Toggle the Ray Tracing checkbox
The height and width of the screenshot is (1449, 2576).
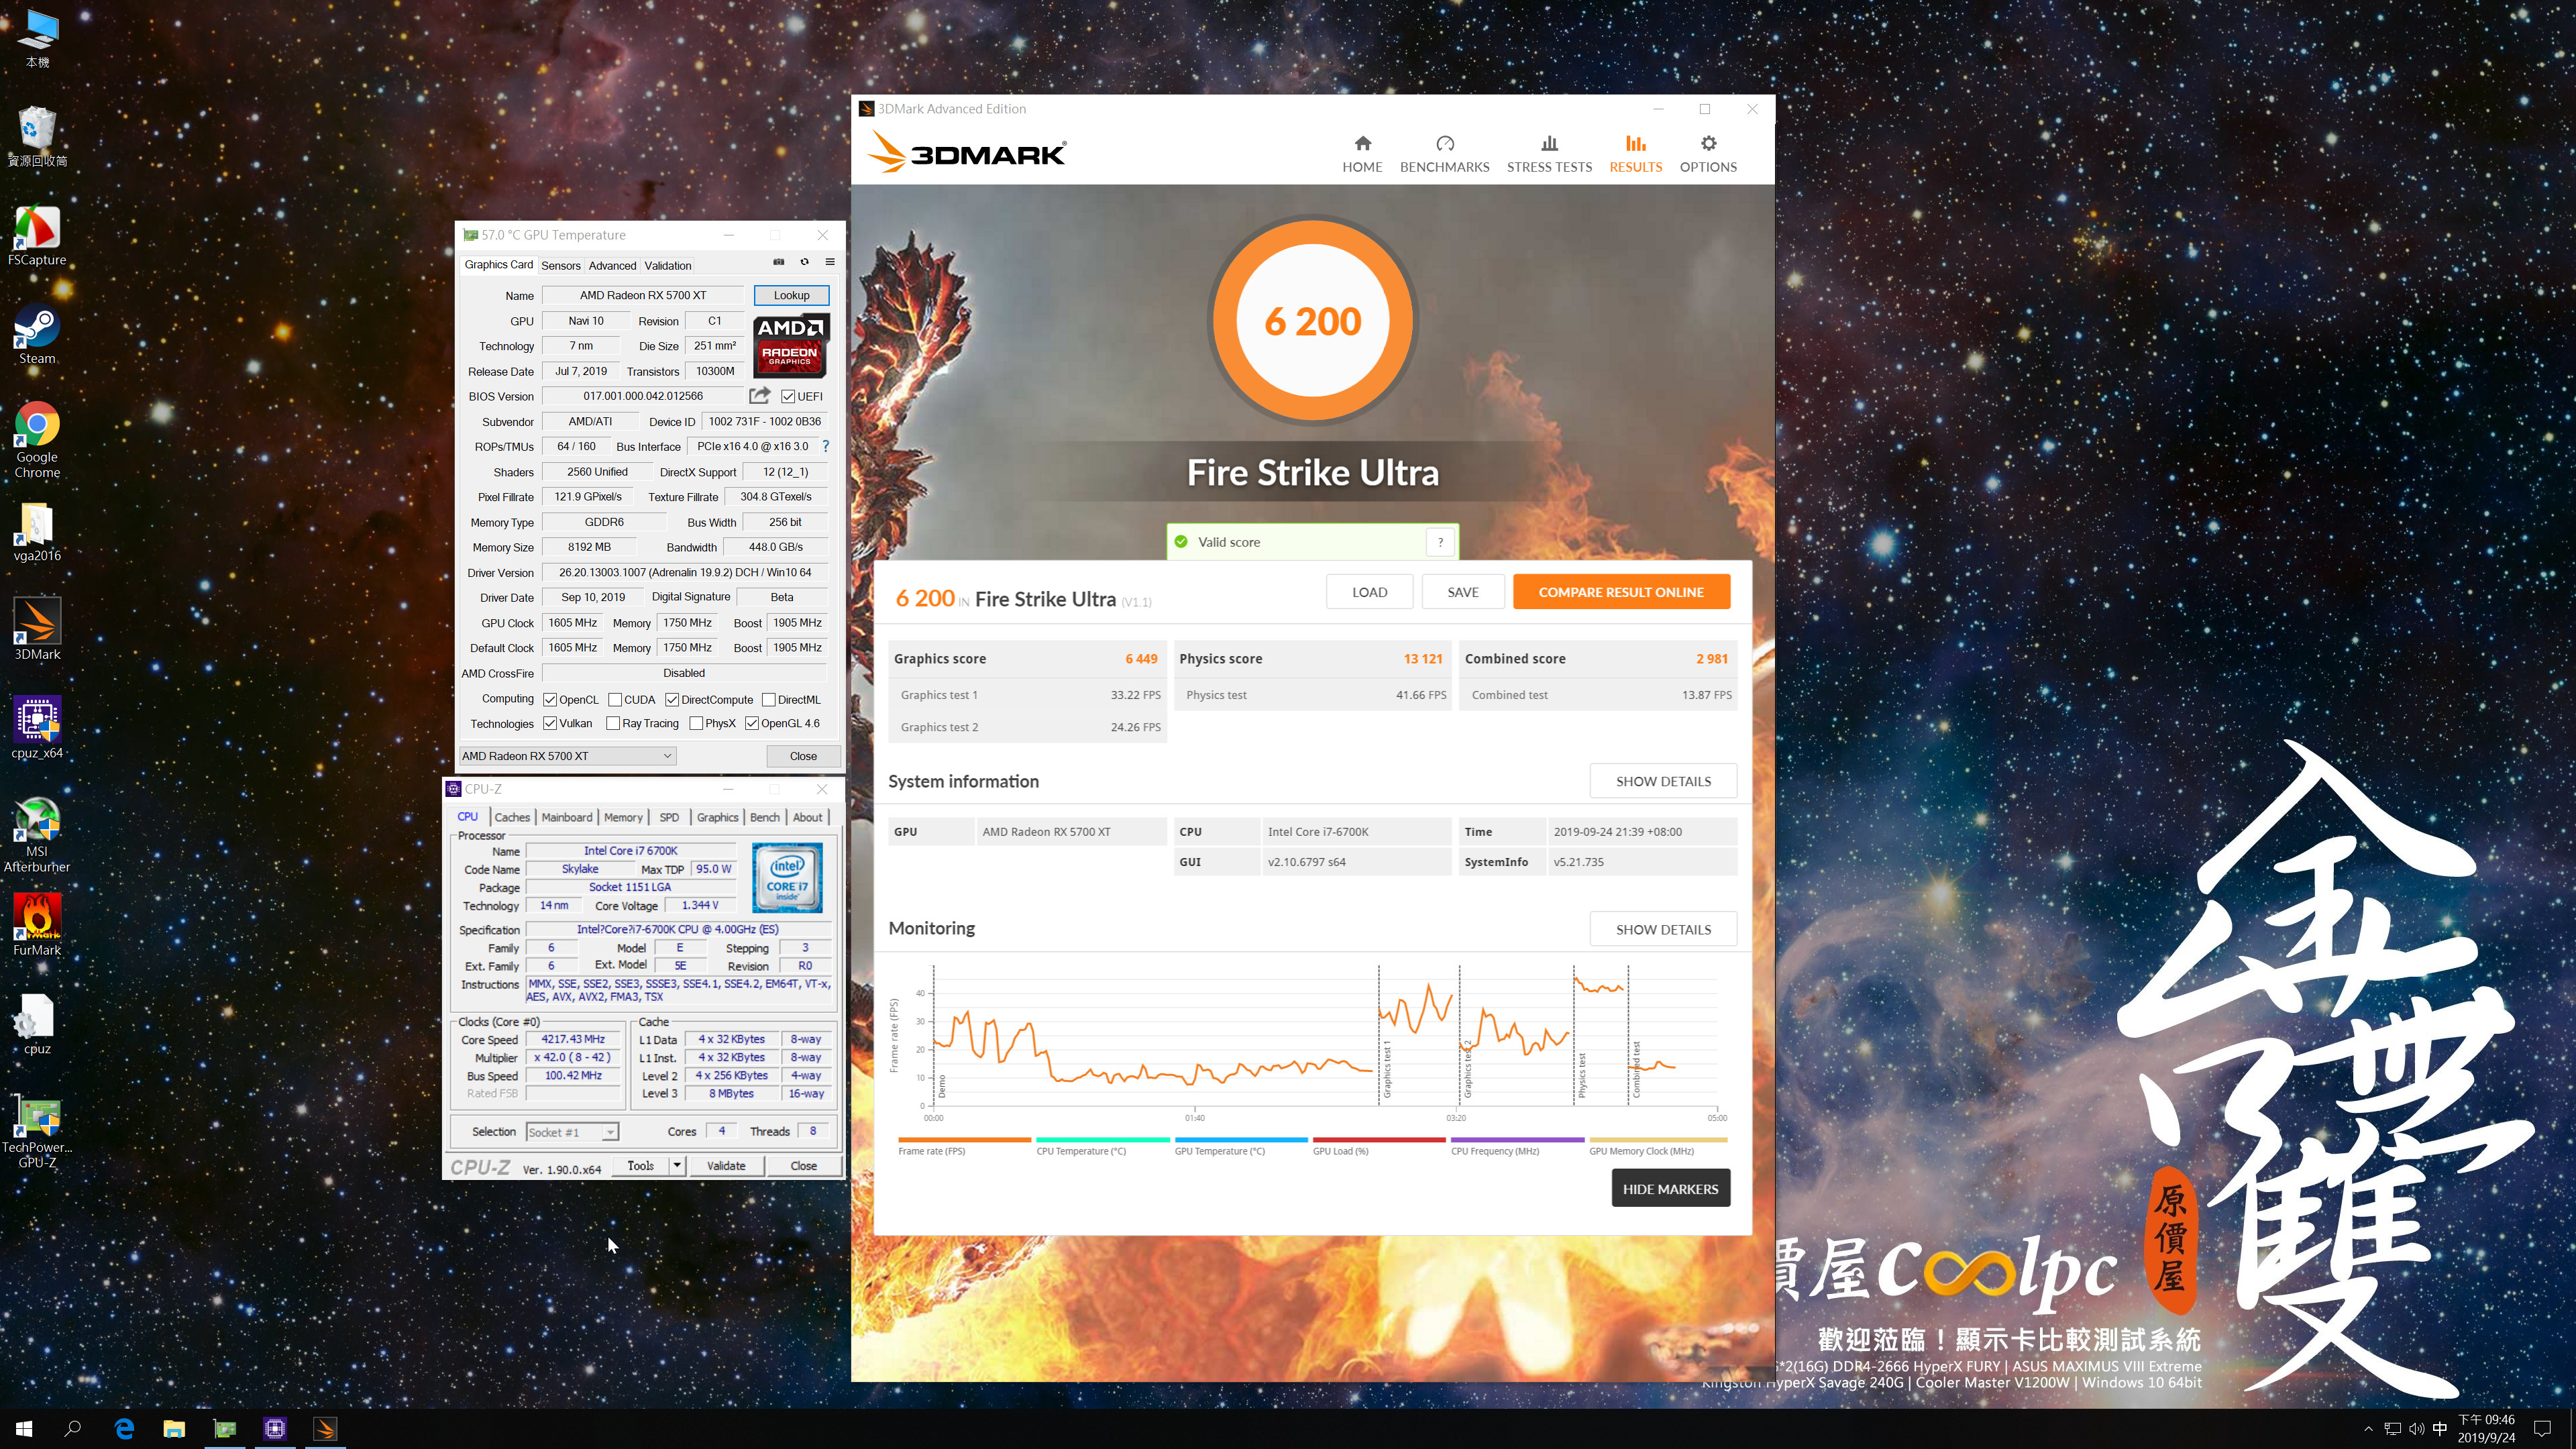click(x=613, y=723)
